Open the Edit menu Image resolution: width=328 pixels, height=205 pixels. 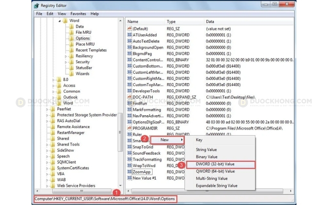[50, 14]
